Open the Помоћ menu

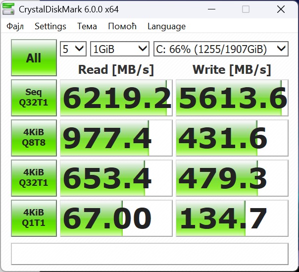coord(122,26)
